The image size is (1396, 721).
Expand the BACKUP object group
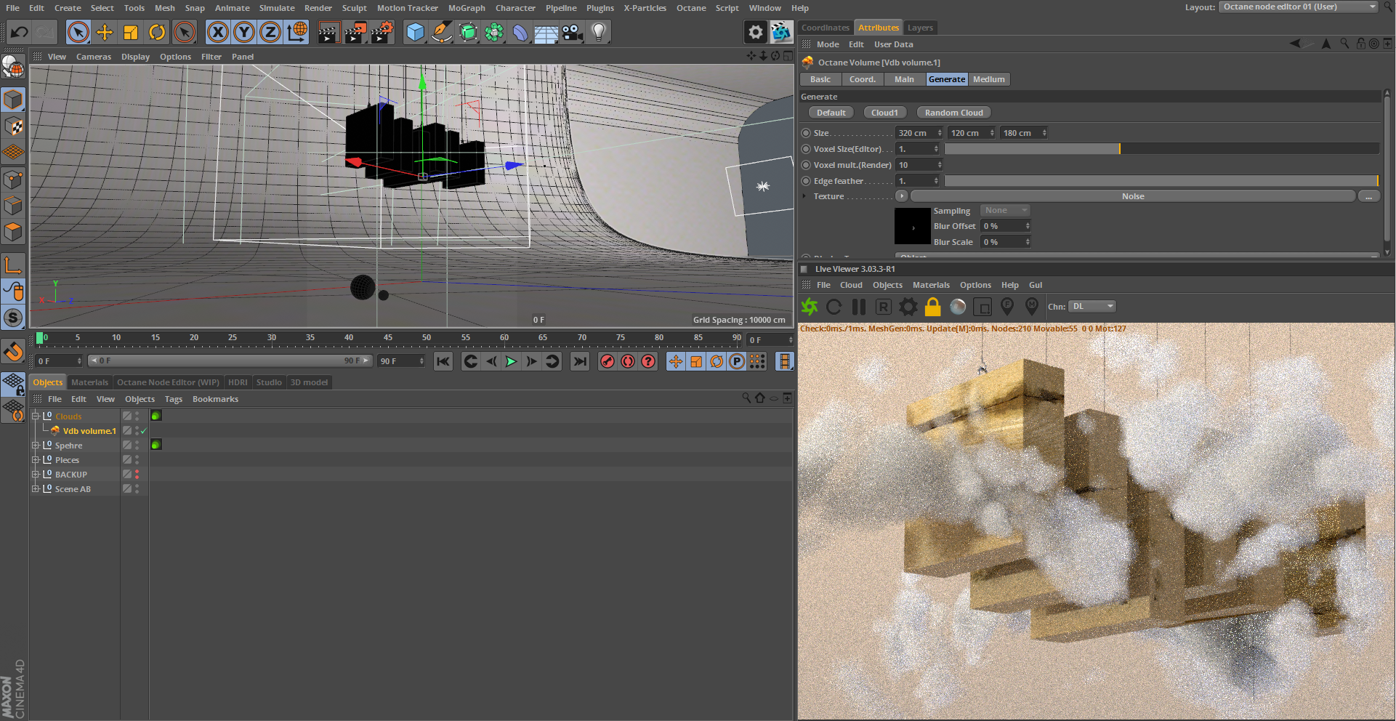tap(35, 475)
